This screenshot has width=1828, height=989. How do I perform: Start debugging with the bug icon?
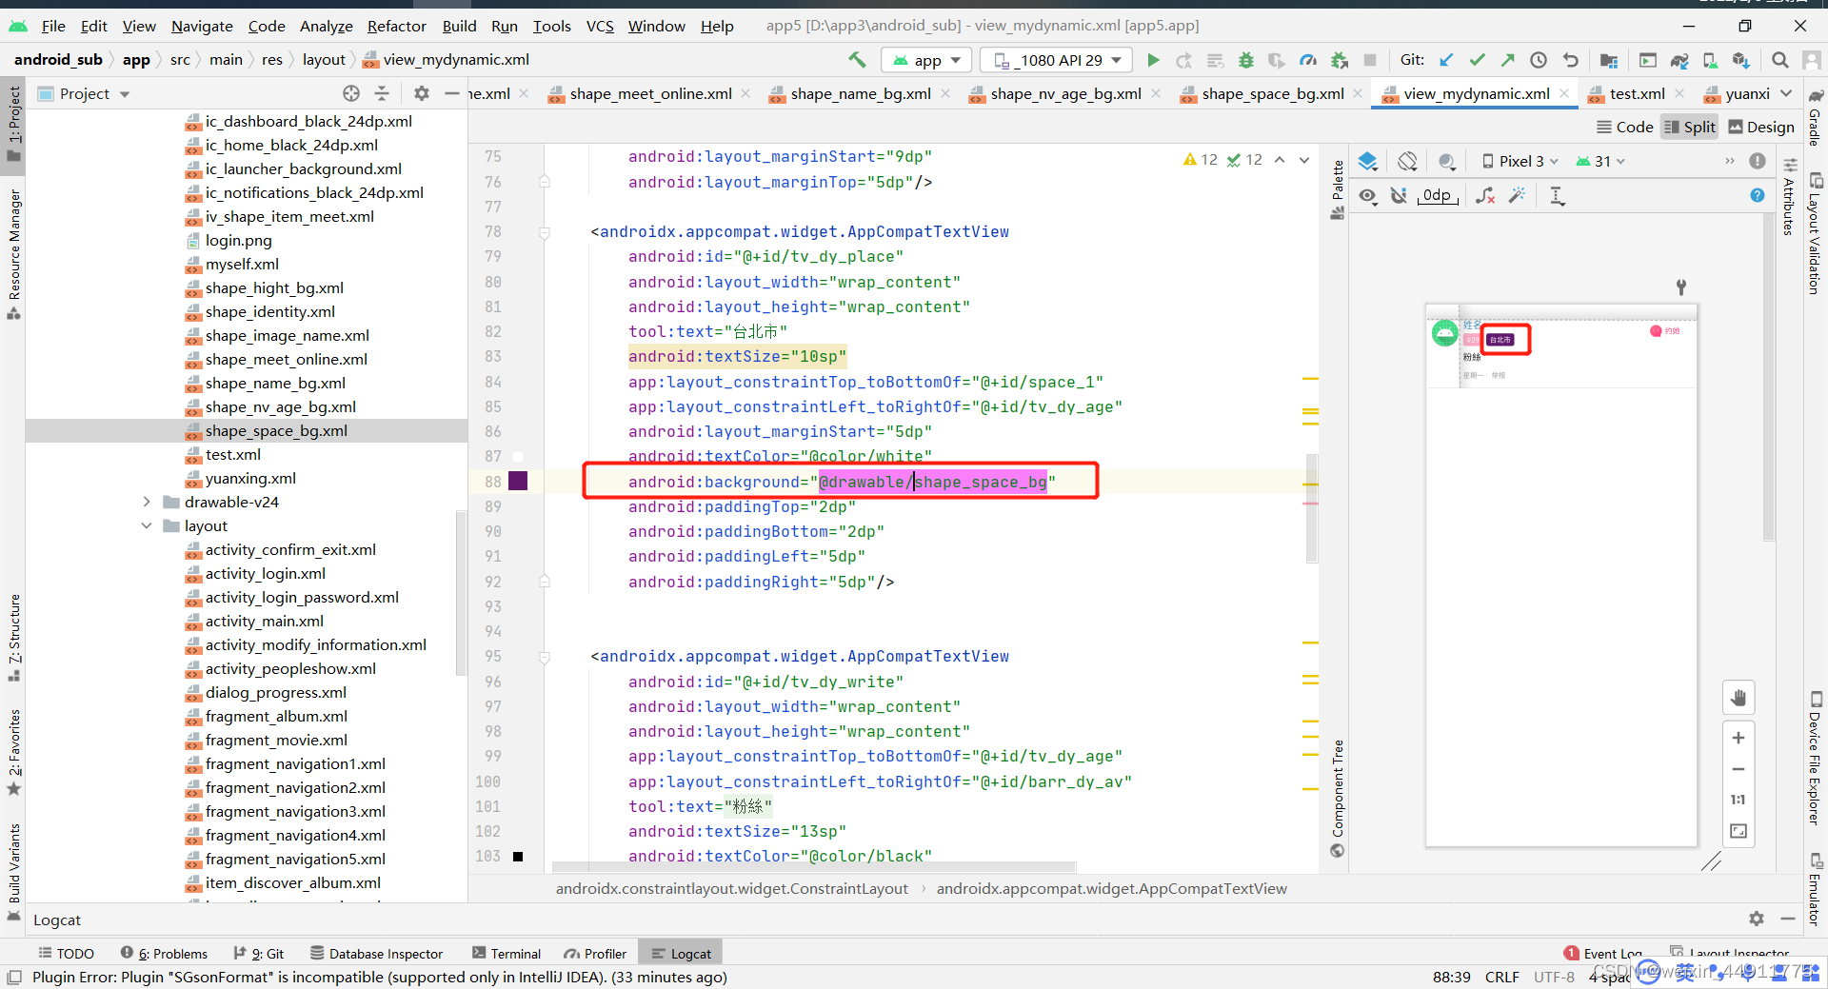(1245, 60)
